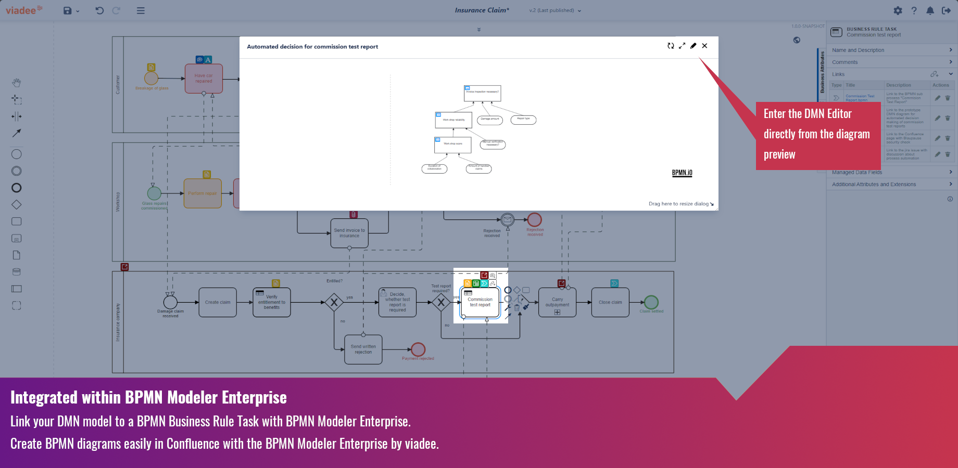
Task: Open the Business Attributes vertical tab
Action: coord(822,72)
